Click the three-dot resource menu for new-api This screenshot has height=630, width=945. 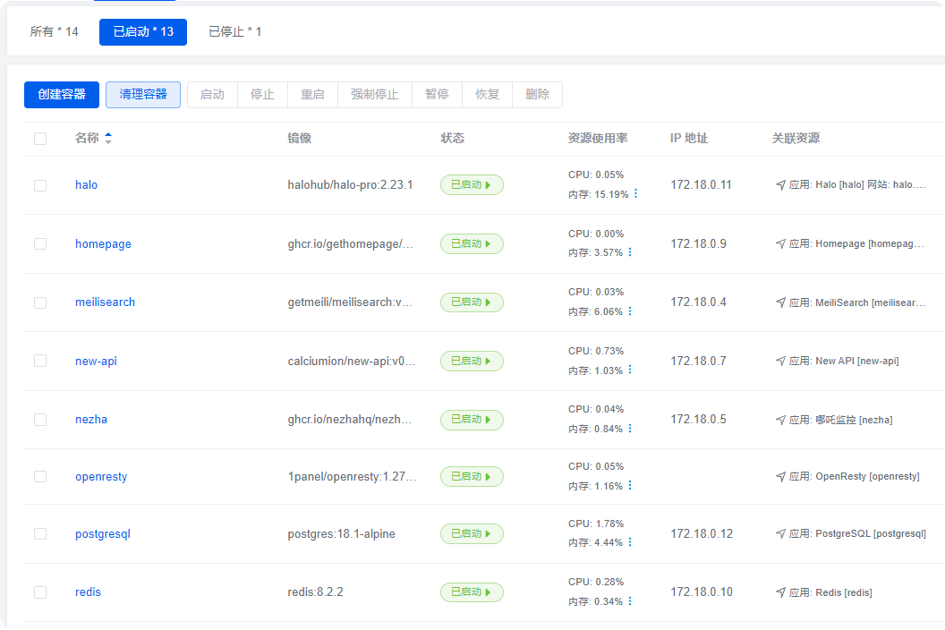[630, 370]
